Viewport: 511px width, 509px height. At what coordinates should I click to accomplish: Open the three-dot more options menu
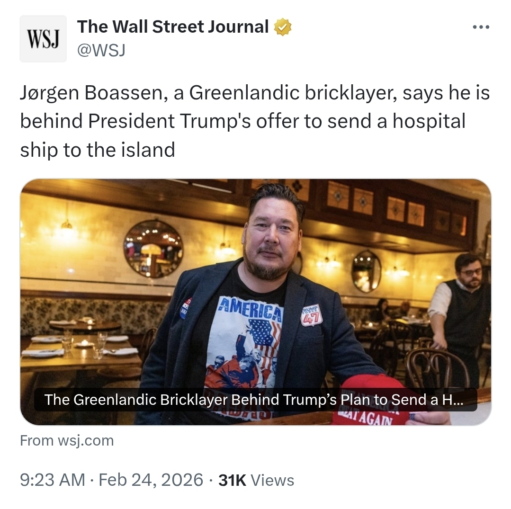[481, 27]
